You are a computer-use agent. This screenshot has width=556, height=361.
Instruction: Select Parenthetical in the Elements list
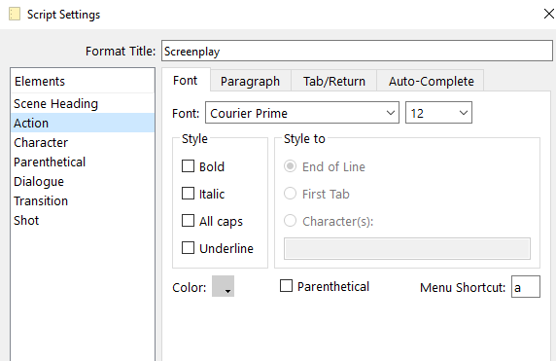click(x=83, y=162)
